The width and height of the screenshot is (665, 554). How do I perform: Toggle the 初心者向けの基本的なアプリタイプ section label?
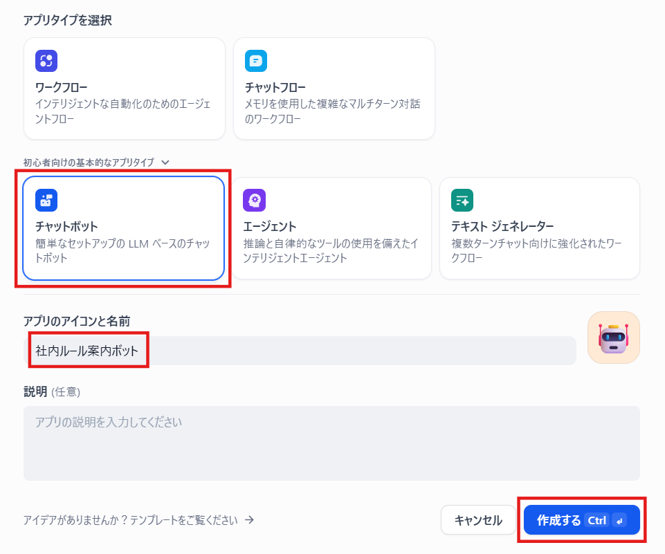89,163
